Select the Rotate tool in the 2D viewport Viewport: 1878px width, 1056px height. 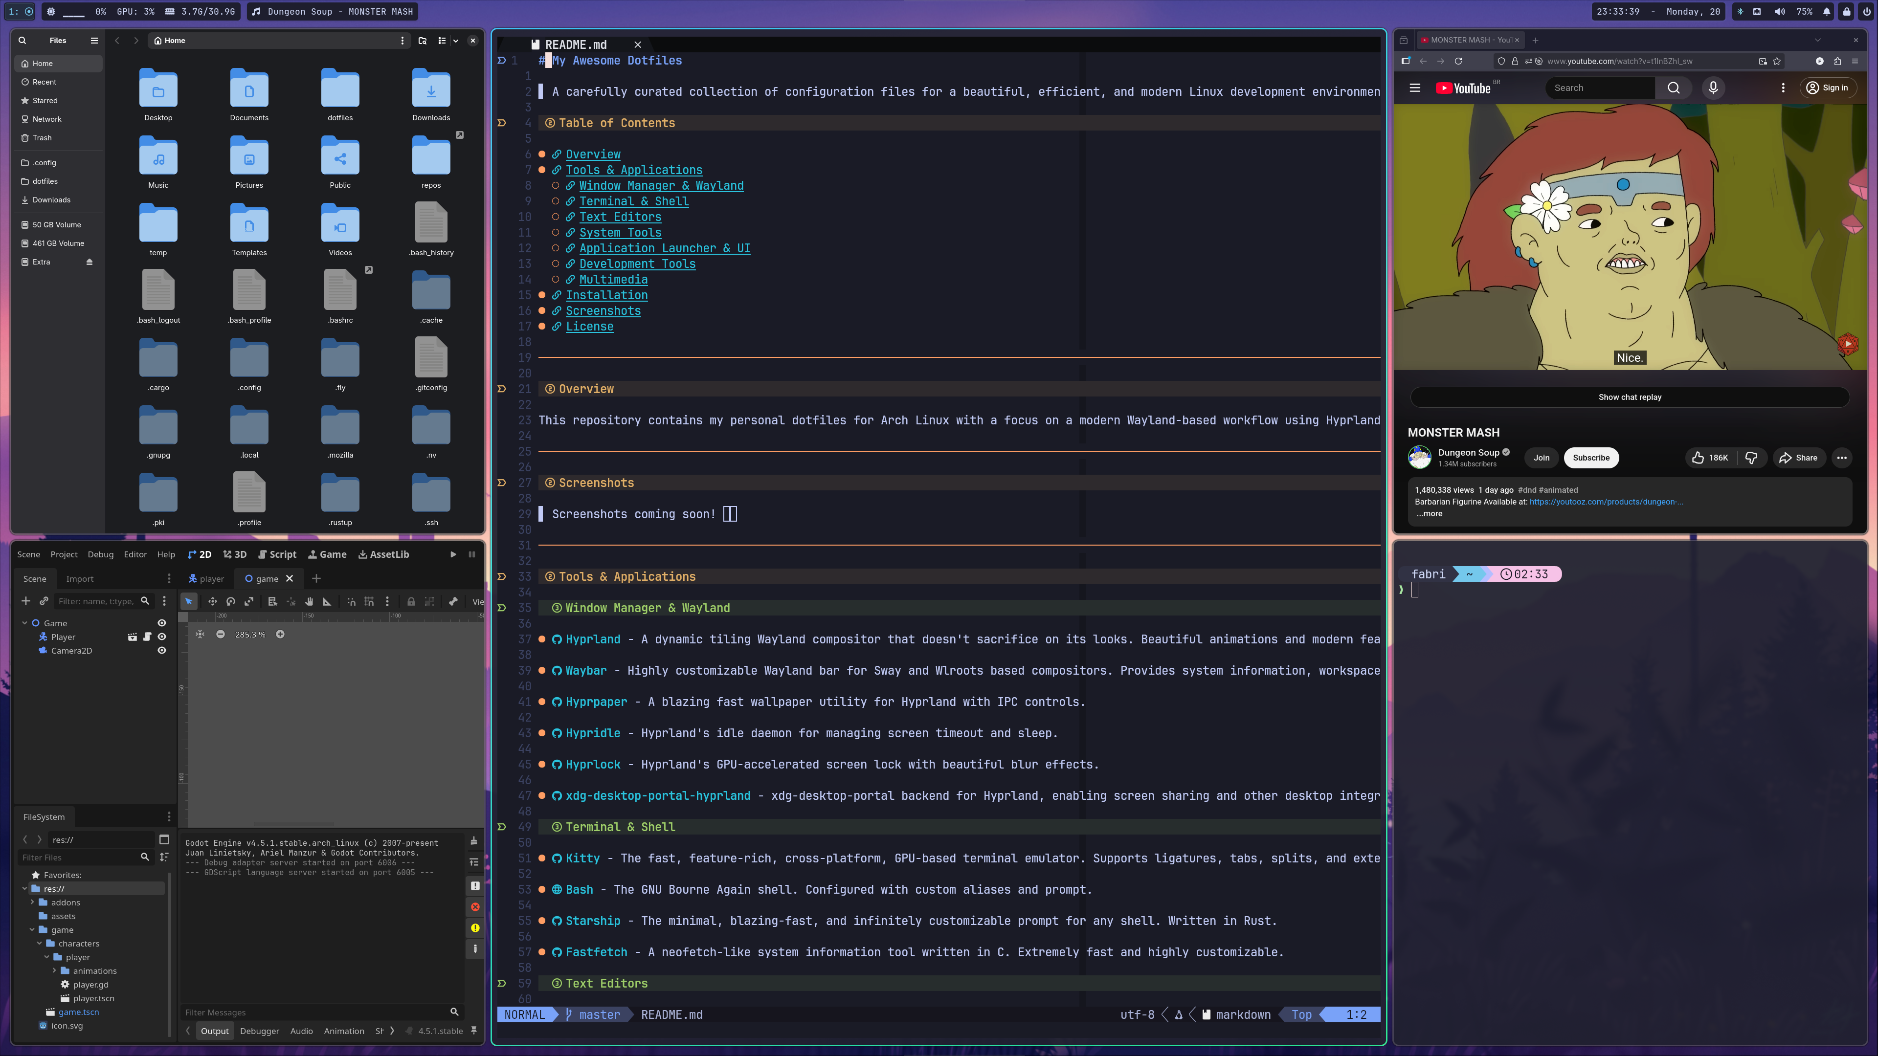tap(231, 601)
